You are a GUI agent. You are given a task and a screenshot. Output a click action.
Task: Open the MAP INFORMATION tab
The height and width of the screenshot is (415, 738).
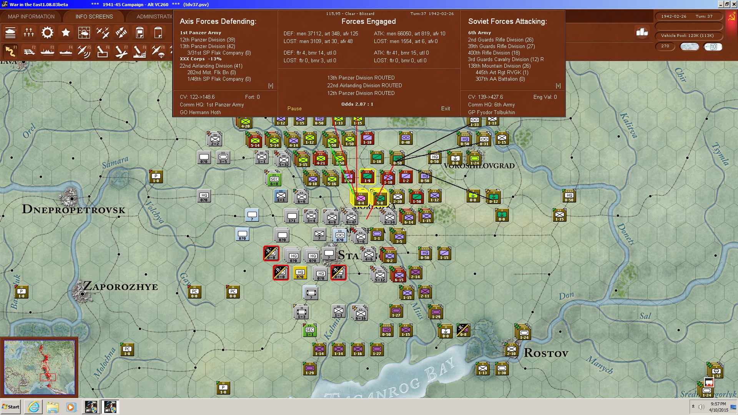click(31, 17)
